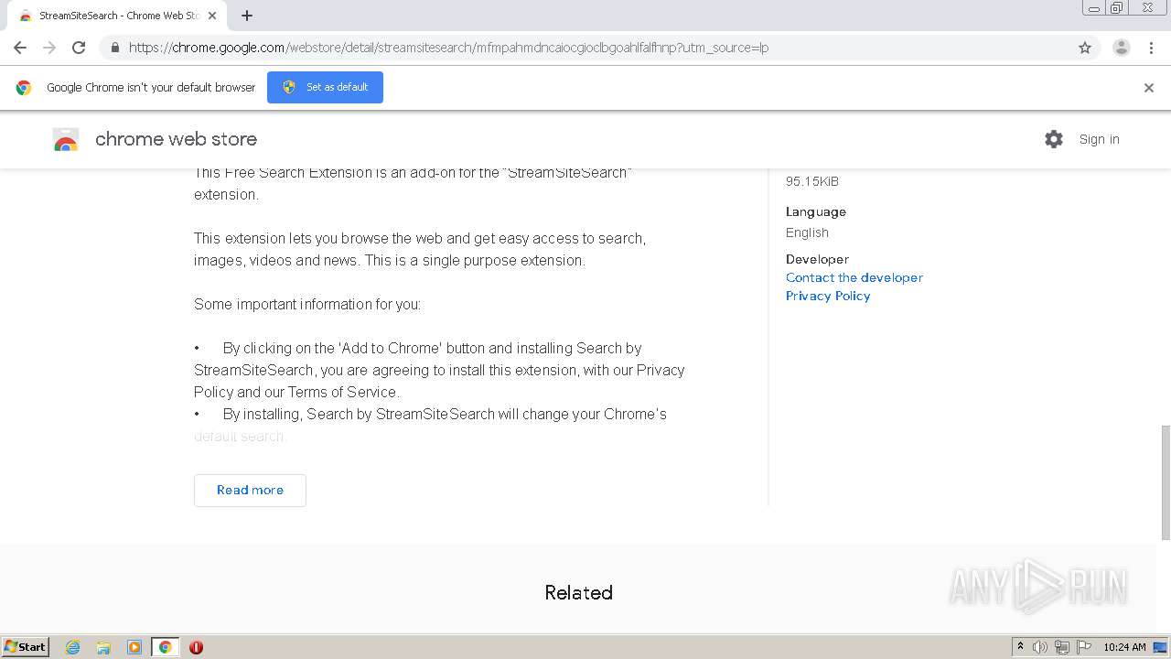Click the English language value
The height and width of the screenshot is (659, 1171).
point(807,232)
